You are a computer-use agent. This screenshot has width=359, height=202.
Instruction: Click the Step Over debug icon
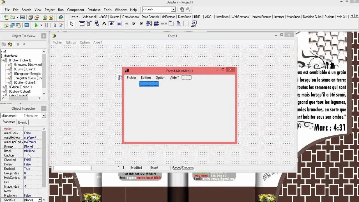(61, 25)
